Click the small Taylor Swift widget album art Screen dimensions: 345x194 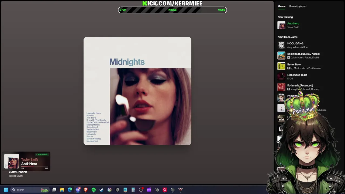(12, 161)
